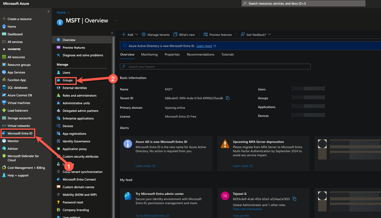The image size is (381, 218).
Task: Collapse the Entra ID resource menu
Action: pyautogui.click(x=112, y=33)
